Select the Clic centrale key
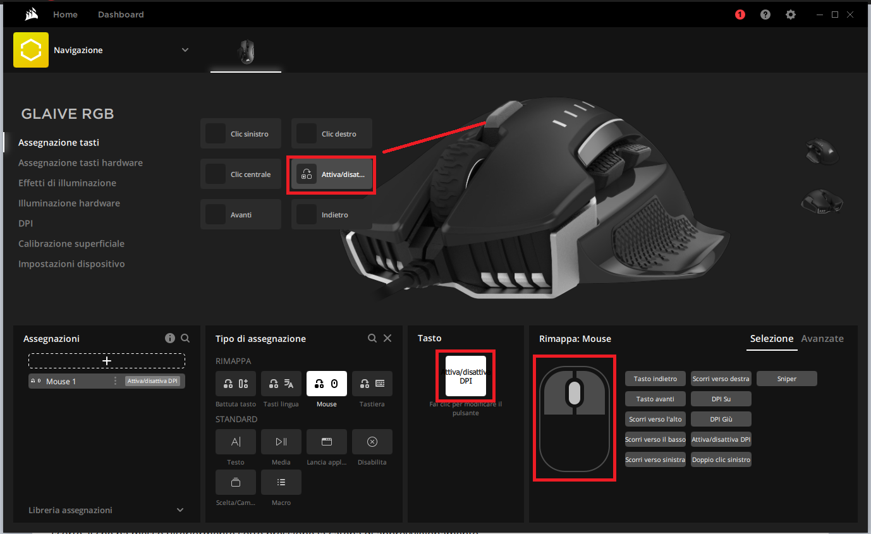 (241, 174)
